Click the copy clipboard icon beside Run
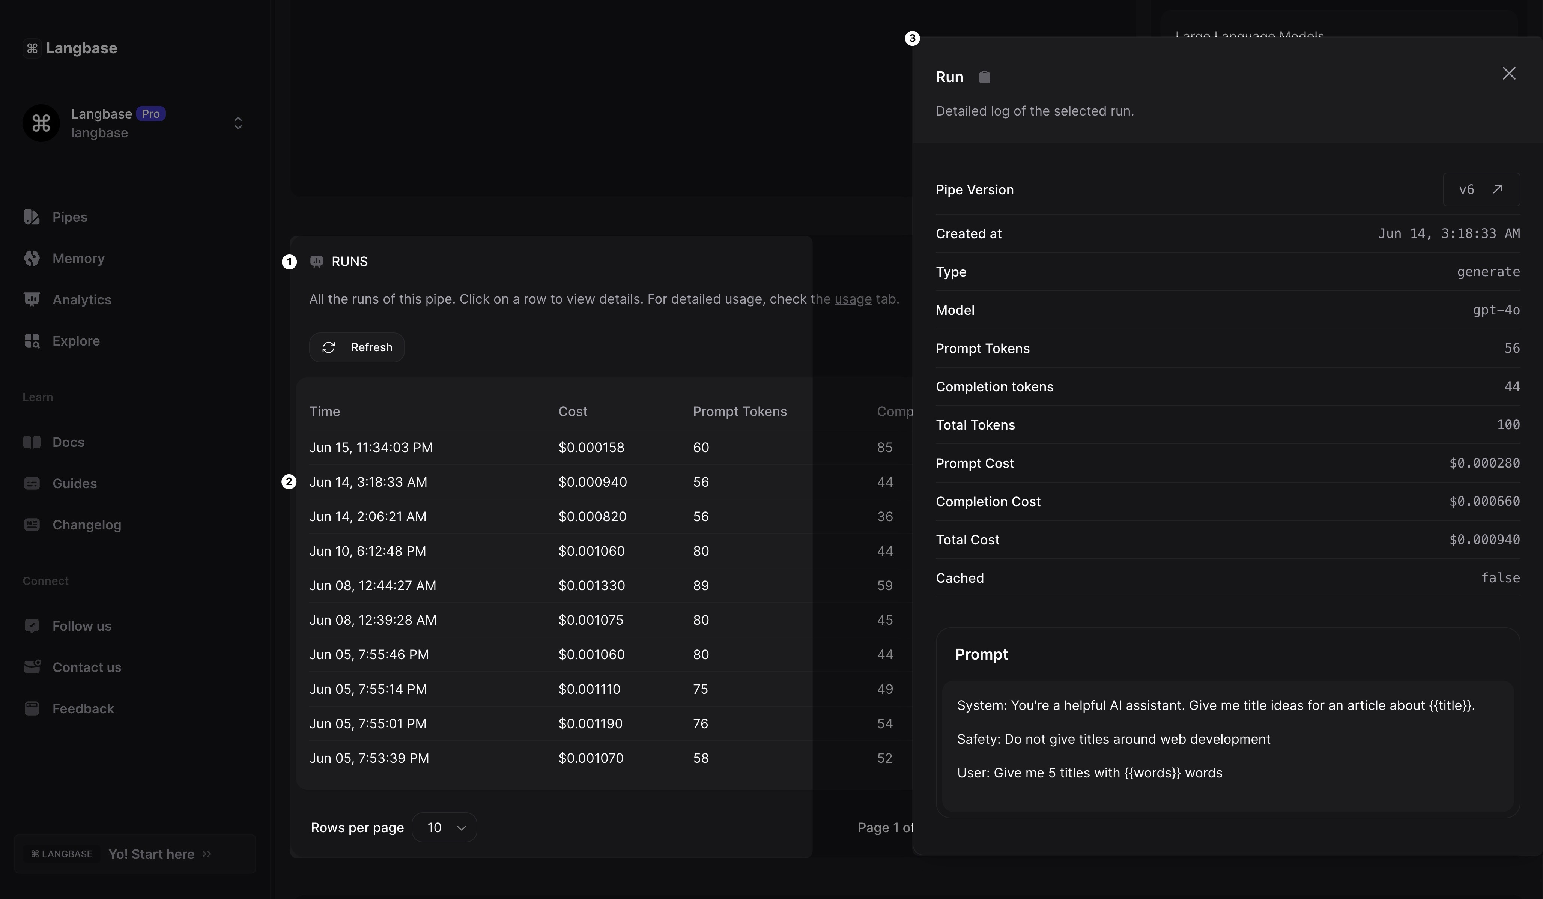This screenshot has width=1543, height=899. coord(984,77)
